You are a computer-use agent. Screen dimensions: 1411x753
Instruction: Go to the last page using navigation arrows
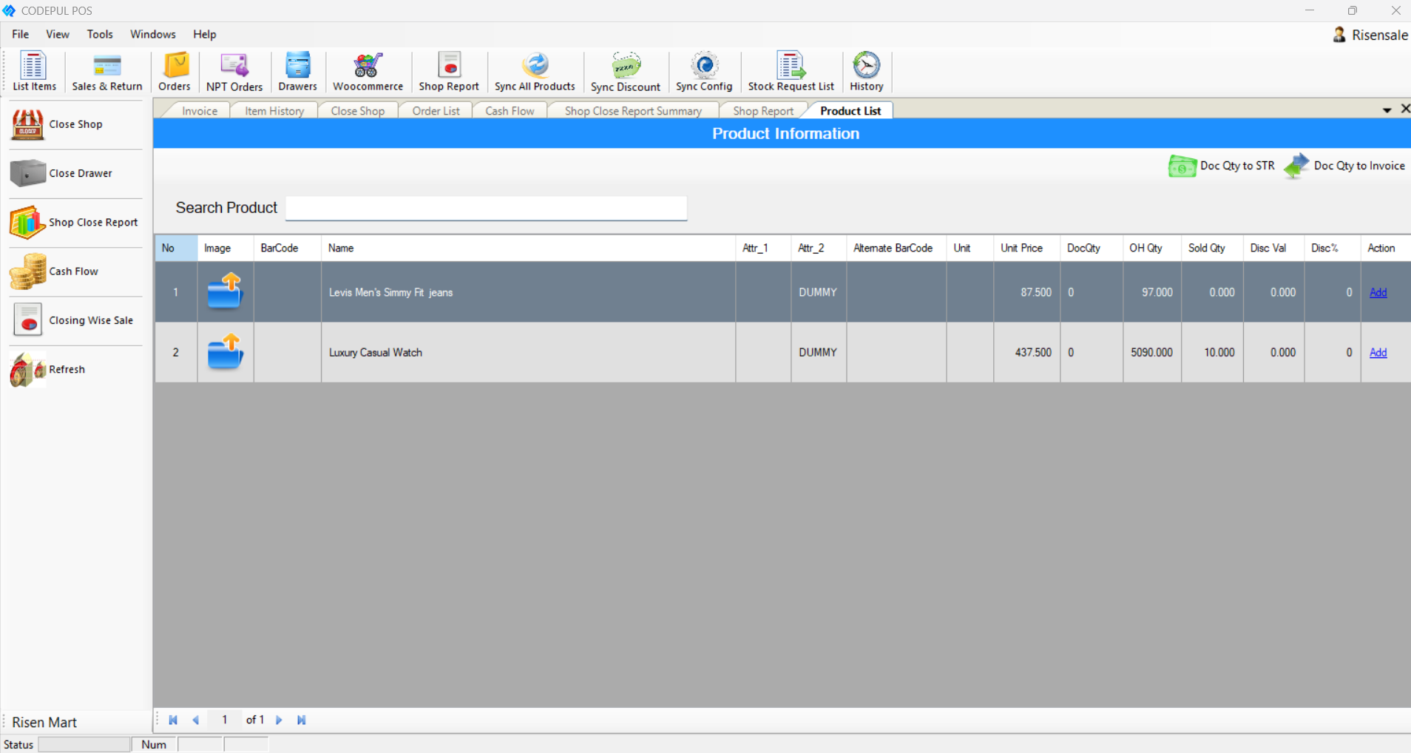pyautogui.click(x=301, y=720)
